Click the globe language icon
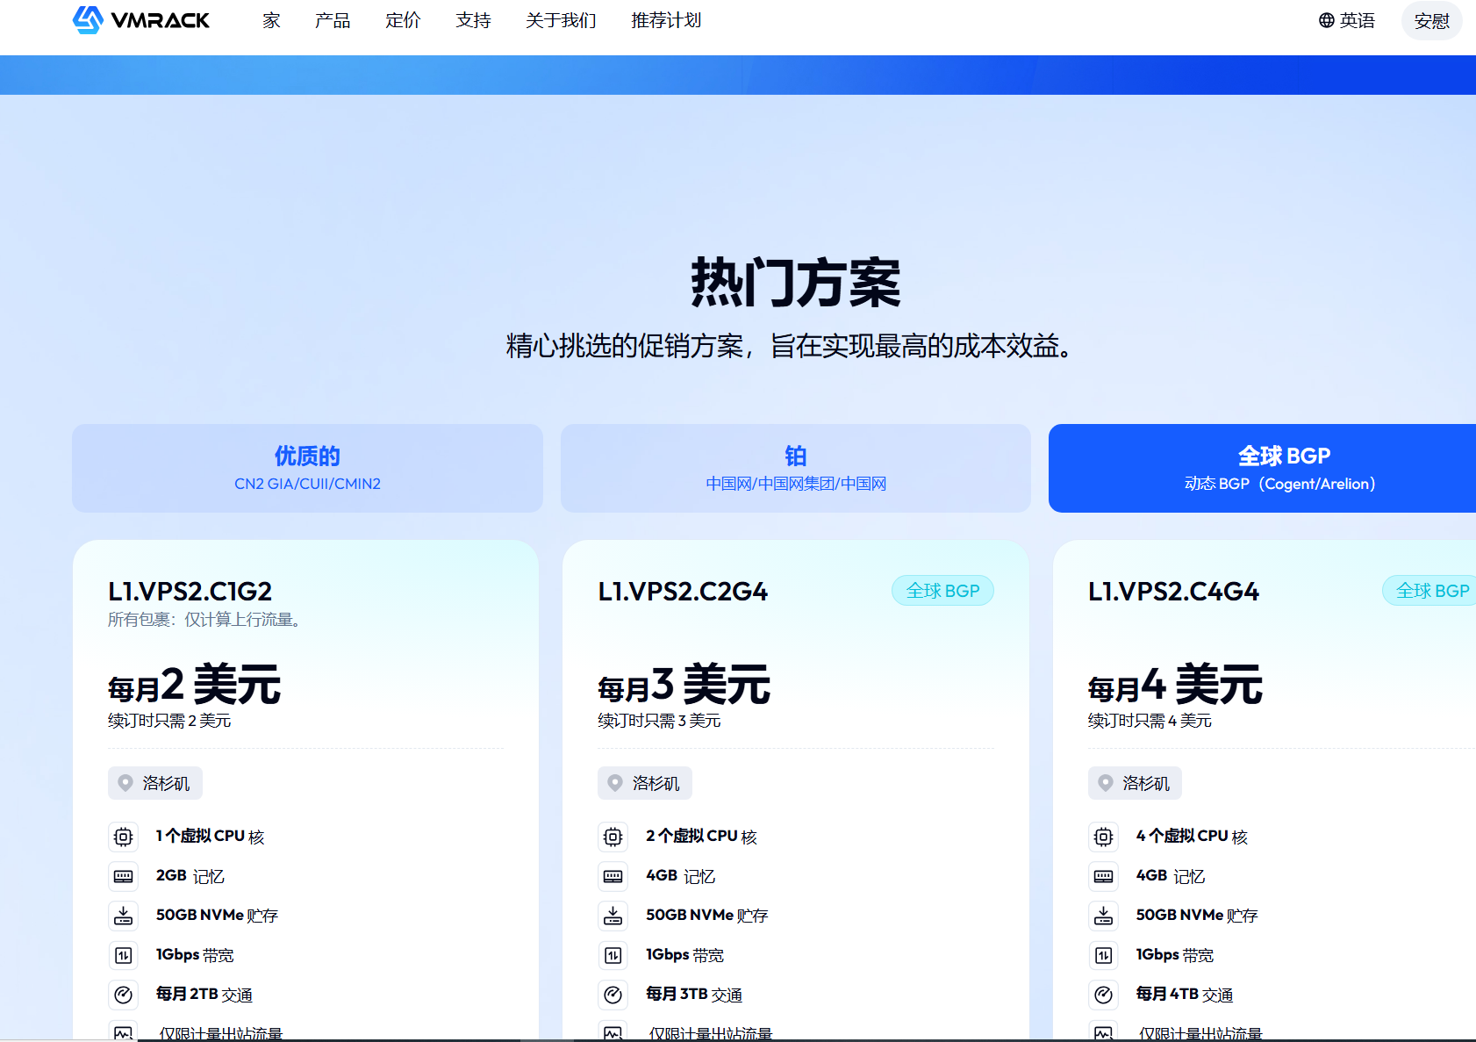The image size is (1476, 1042). coord(1326,20)
